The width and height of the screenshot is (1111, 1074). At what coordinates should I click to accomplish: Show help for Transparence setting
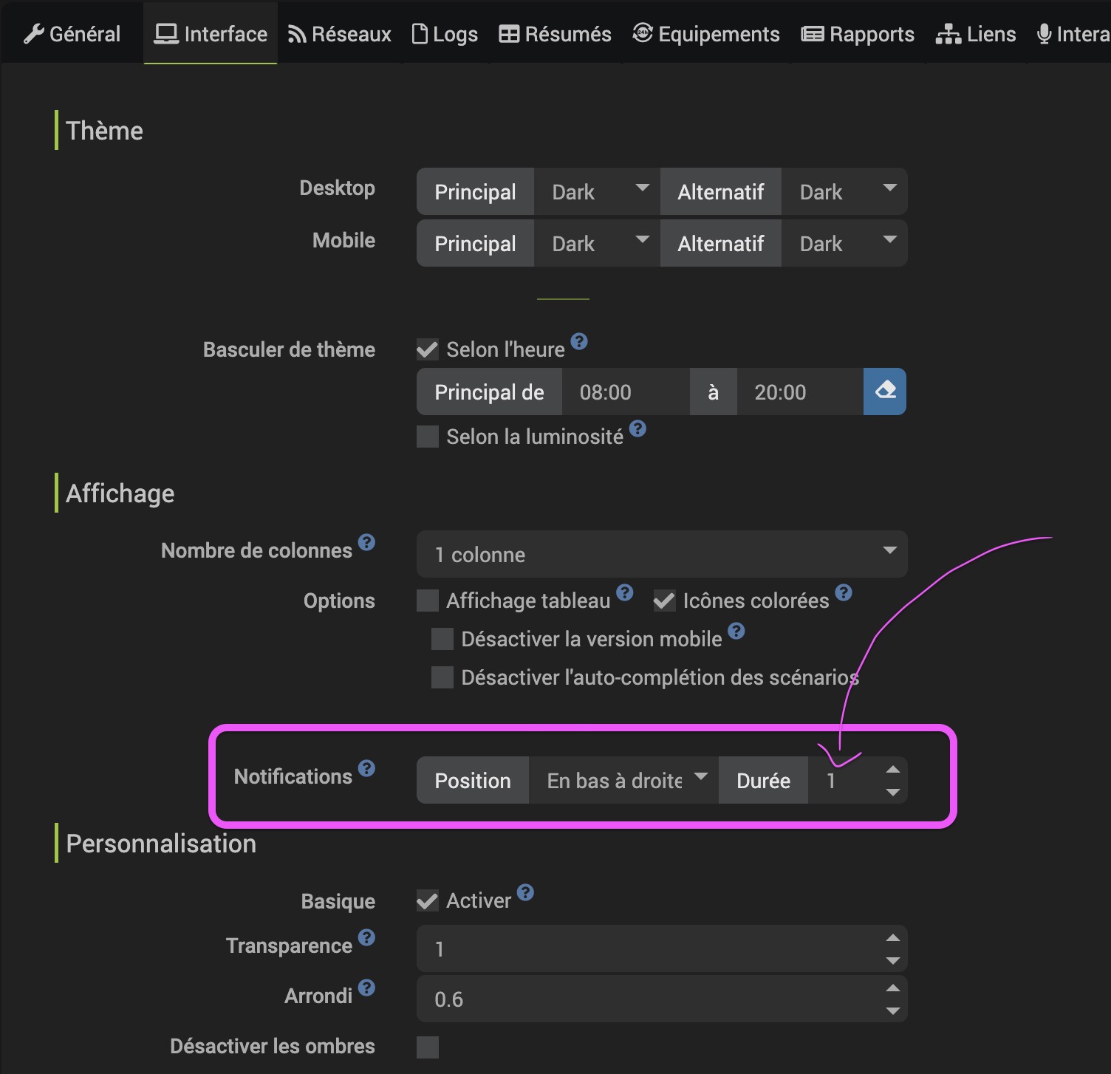pyautogui.click(x=366, y=937)
